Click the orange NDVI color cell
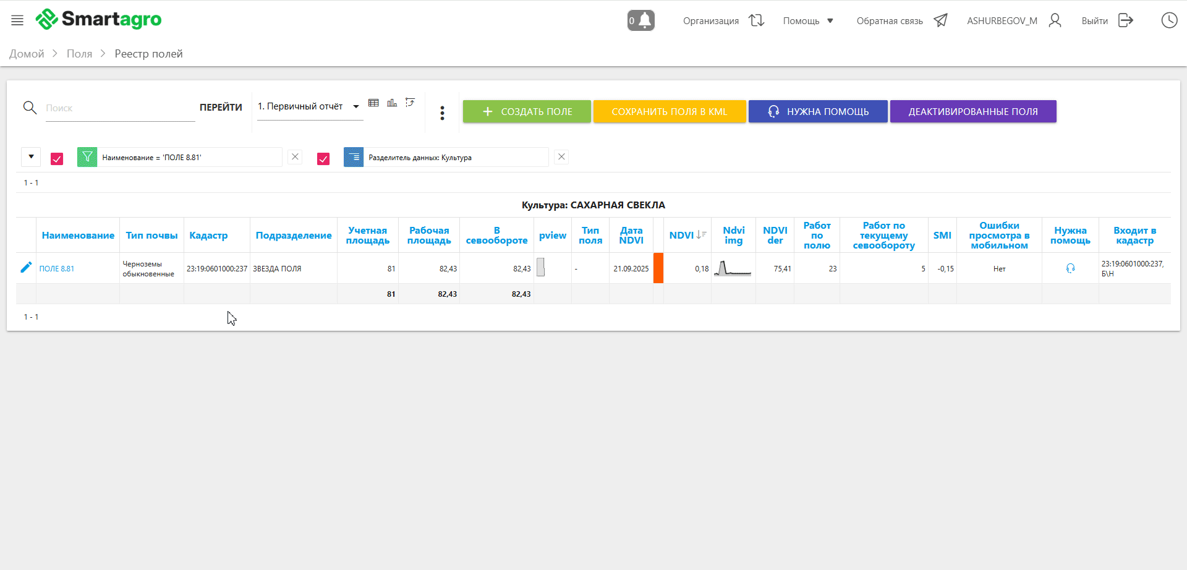Viewport: 1187px width, 570px height. 658,268
